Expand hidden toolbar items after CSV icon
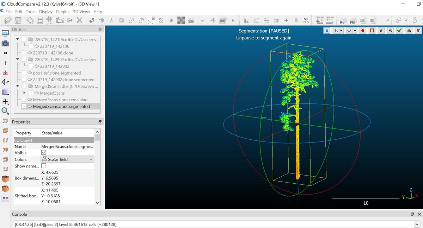 388,20
